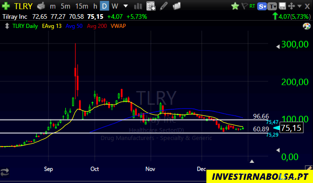Click the four-arrow move icon

point(291,6)
